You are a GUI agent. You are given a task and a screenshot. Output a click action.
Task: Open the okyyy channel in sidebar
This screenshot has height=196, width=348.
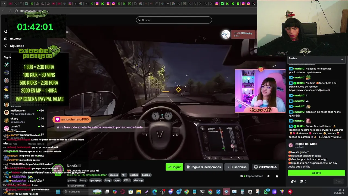click(24, 120)
